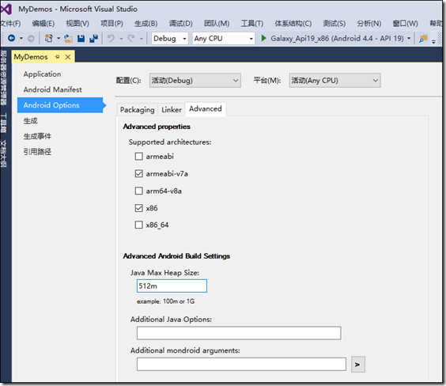Click the Redo arrow icon
The image size is (446, 386).
point(131,38)
